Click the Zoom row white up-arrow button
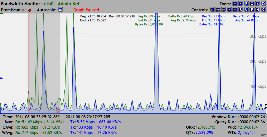267x137 pixels. pyautogui.click(x=241, y=4)
